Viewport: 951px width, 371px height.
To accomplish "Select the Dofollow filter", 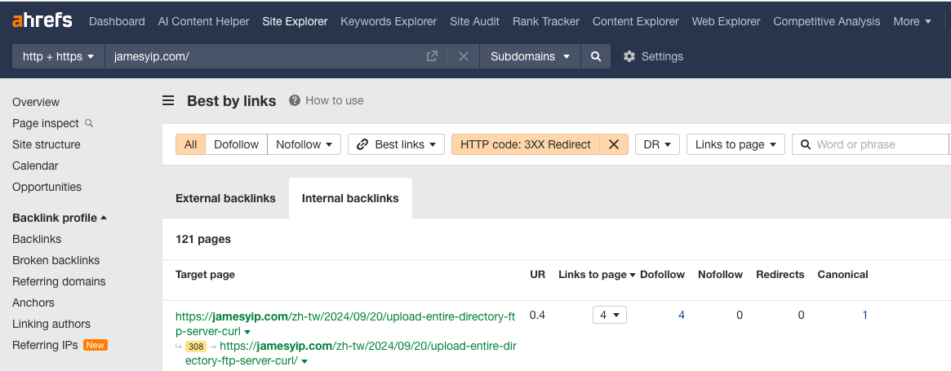I will tap(237, 144).
